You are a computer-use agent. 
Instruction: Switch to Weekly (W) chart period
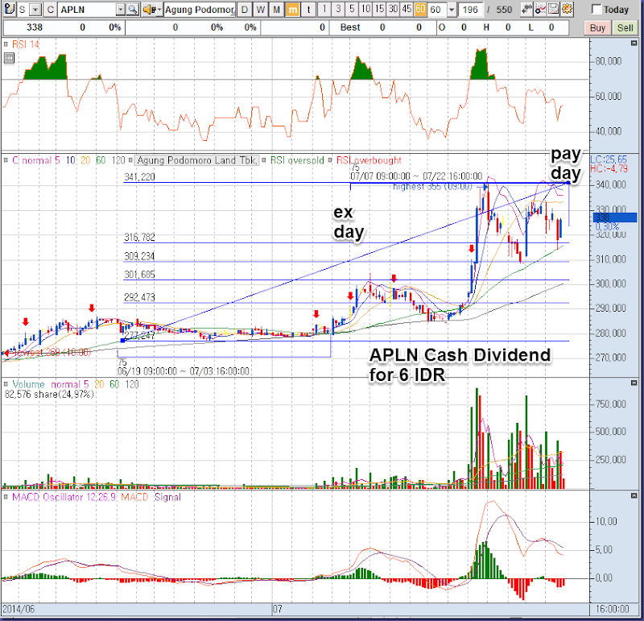260,10
